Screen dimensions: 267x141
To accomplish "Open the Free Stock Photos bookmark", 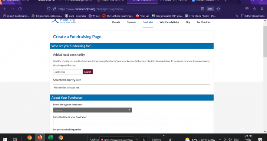I will coord(200,16).
